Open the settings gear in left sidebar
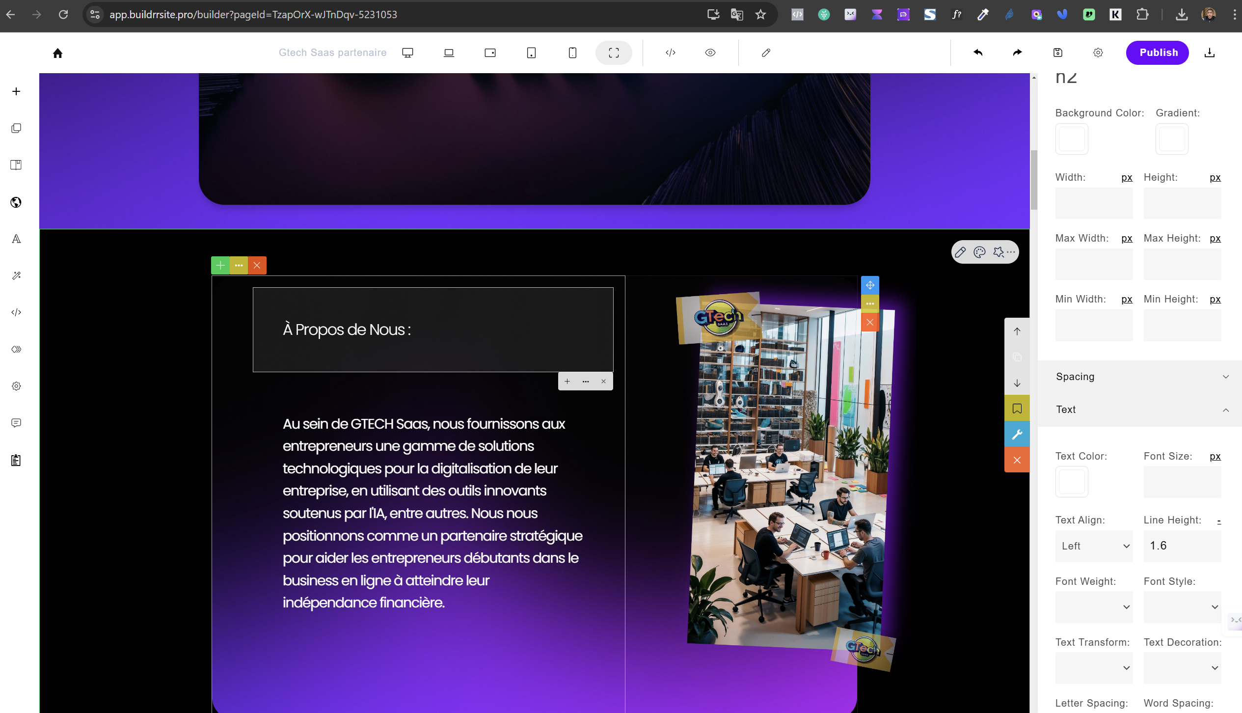 click(x=16, y=386)
